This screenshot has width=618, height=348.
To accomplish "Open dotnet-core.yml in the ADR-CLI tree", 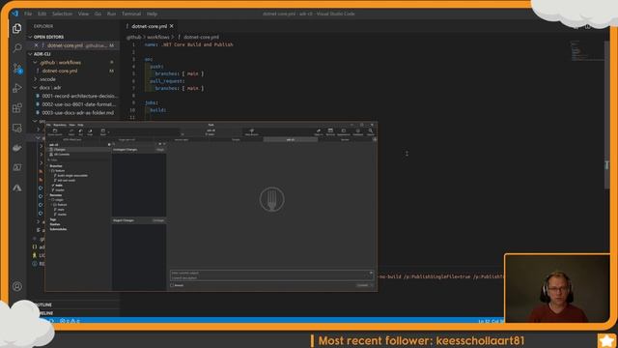I will click(x=60, y=71).
